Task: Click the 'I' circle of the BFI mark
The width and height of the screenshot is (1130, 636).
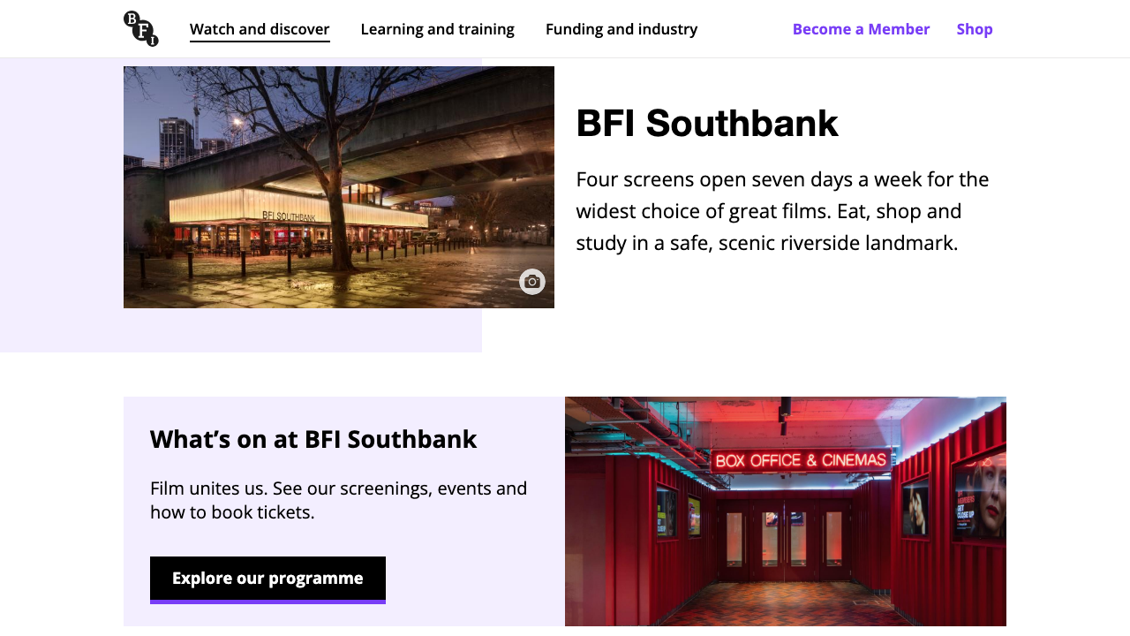Action: pyautogui.click(x=153, y=42)
